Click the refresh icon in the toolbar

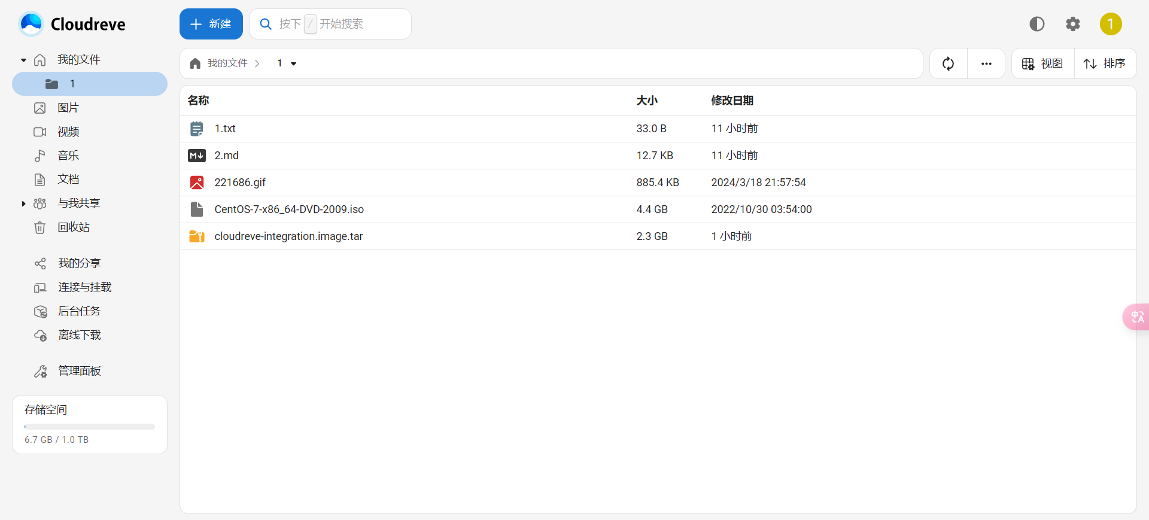[x=948, y=63]
